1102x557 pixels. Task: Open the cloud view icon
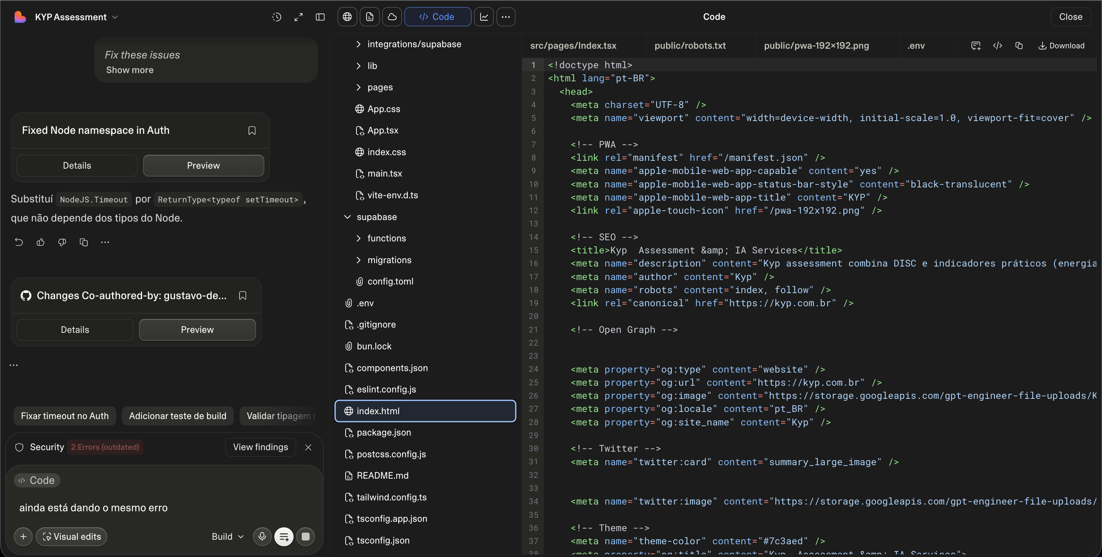(x=392, y=17)
